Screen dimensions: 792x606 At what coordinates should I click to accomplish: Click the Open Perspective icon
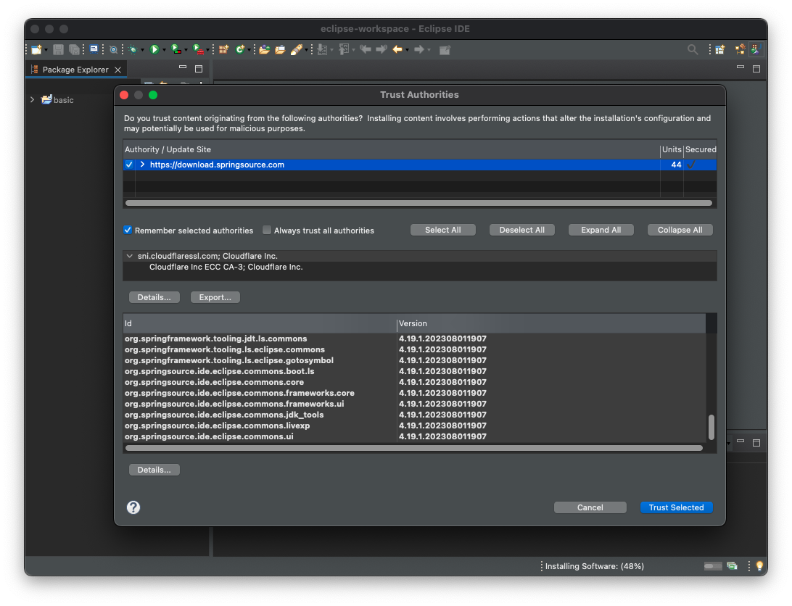click(719, 49)
